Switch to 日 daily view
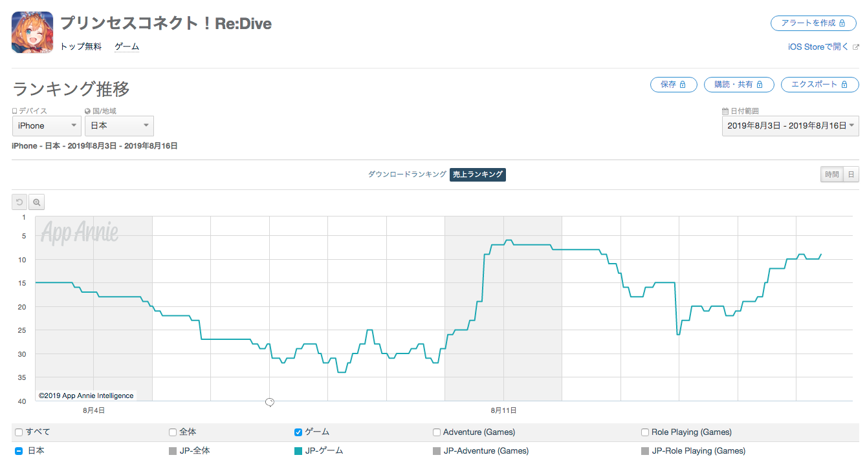 [x=851, y=174]
